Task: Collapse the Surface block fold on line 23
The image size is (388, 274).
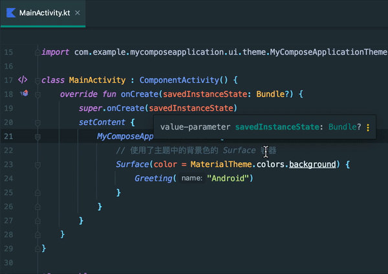Action: point(38,165)
